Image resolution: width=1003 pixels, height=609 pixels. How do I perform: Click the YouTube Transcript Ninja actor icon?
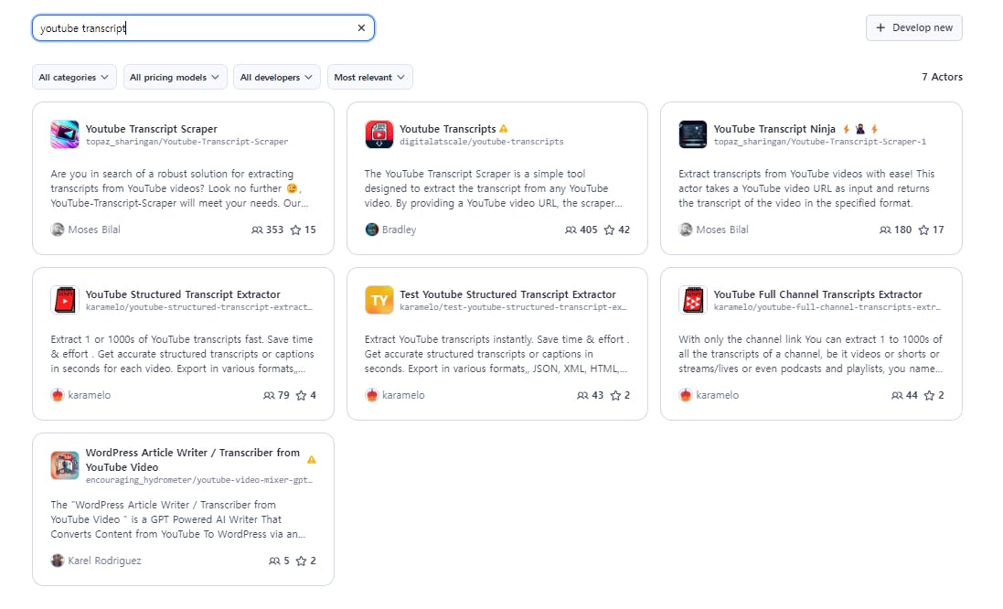coord(693,134)
